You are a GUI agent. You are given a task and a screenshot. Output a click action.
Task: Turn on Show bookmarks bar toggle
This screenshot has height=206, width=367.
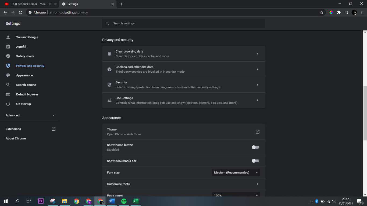tap(255, 161)
